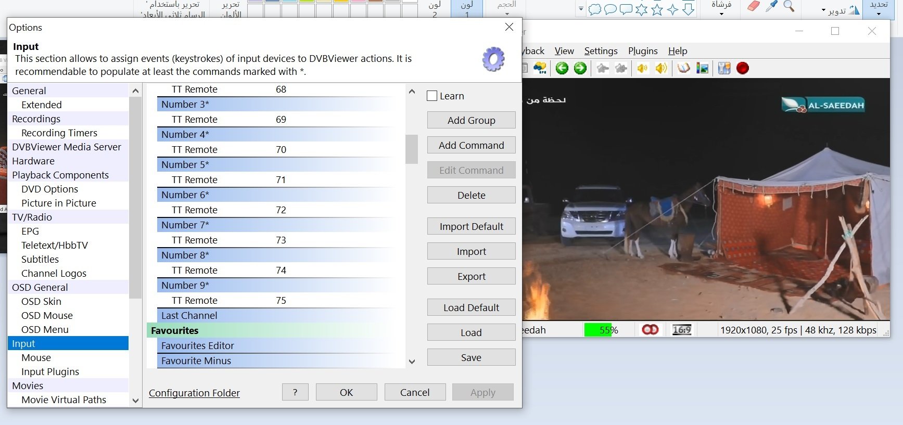Open the Plugins menu

[x=643, y=51]
